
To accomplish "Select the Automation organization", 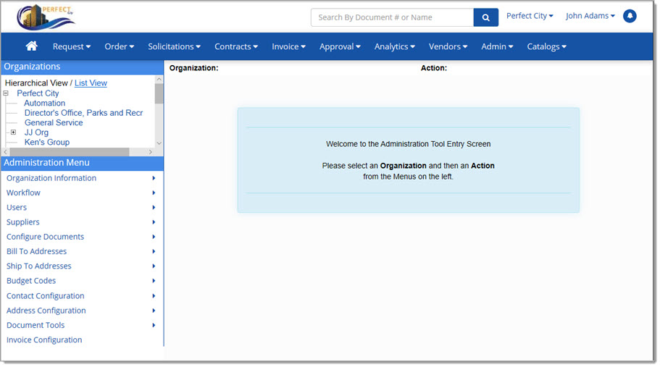I will tap(45, 103).
